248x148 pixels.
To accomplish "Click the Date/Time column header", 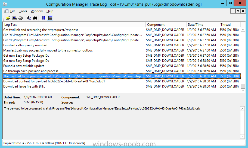I will pos(202,25).
